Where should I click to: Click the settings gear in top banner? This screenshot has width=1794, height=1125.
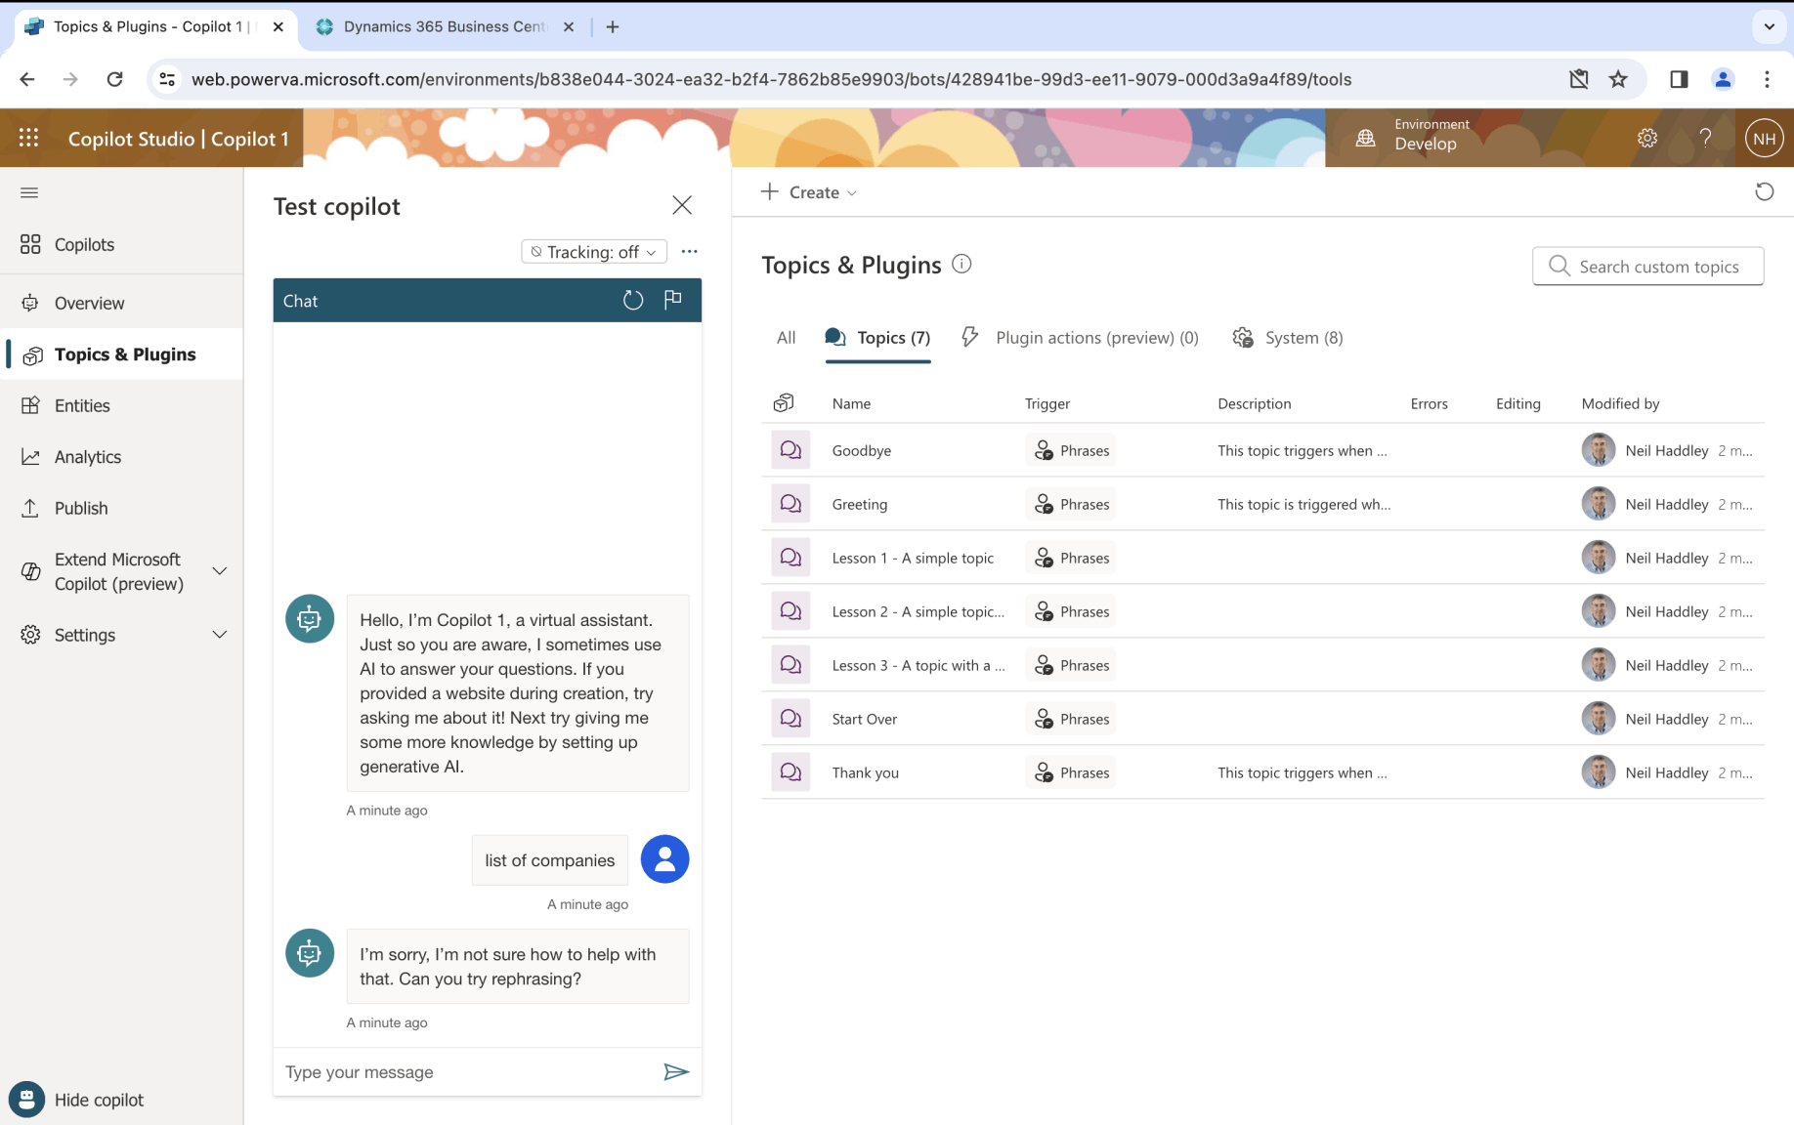1647,139
